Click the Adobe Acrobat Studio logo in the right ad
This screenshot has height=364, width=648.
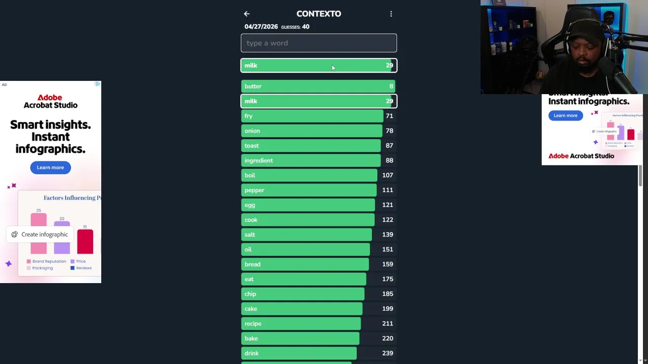tap(581, 156)
